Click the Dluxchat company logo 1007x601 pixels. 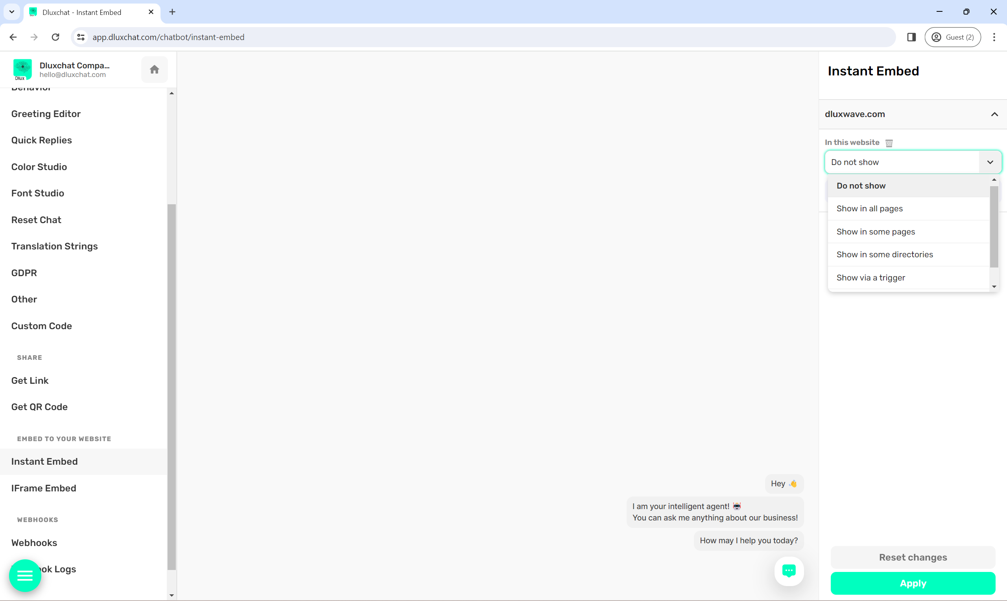(22, 69)
